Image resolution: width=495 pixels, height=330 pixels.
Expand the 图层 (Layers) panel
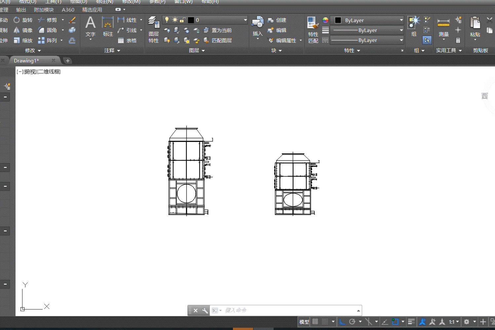click(197, 51)
